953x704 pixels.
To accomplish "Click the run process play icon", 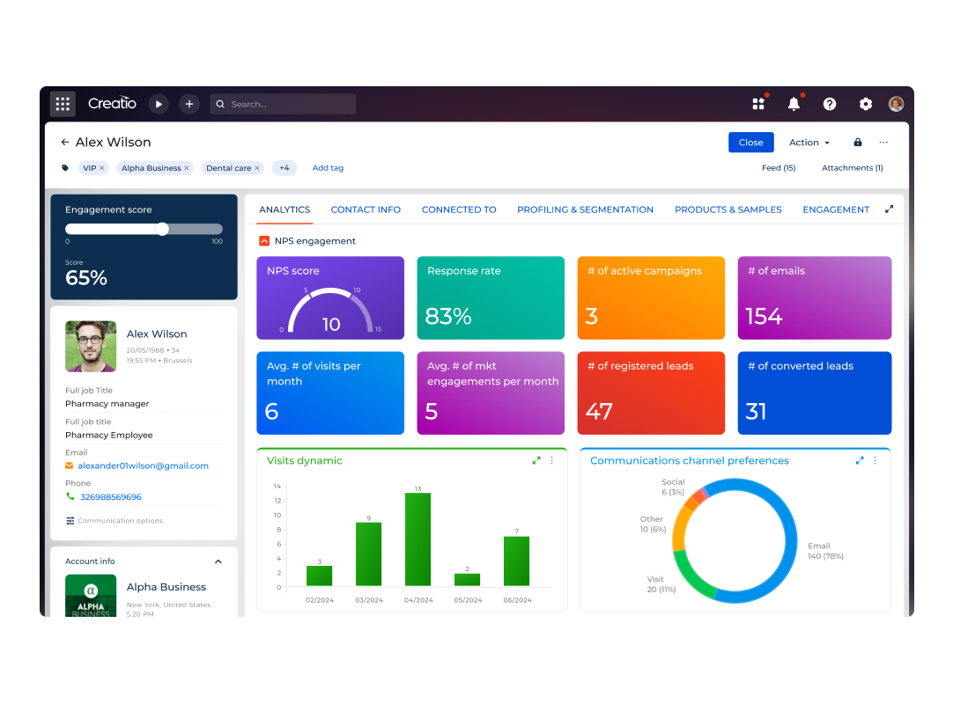I will pos(159,104).
